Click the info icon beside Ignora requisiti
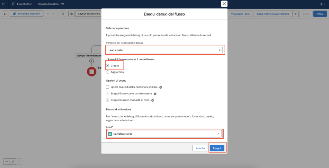This screenshot has height=168, width=329. [161, 87]
